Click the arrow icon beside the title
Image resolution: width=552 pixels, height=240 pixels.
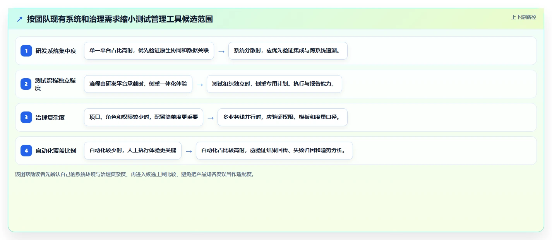click(20, 19)
